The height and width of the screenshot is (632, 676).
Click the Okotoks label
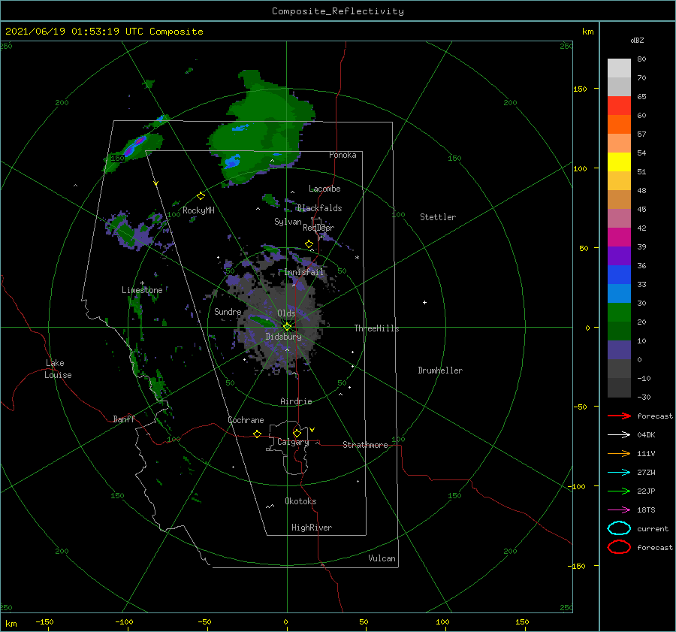[x=300, y=501]
